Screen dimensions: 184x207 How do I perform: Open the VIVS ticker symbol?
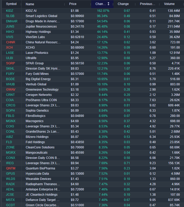point(10,37)
